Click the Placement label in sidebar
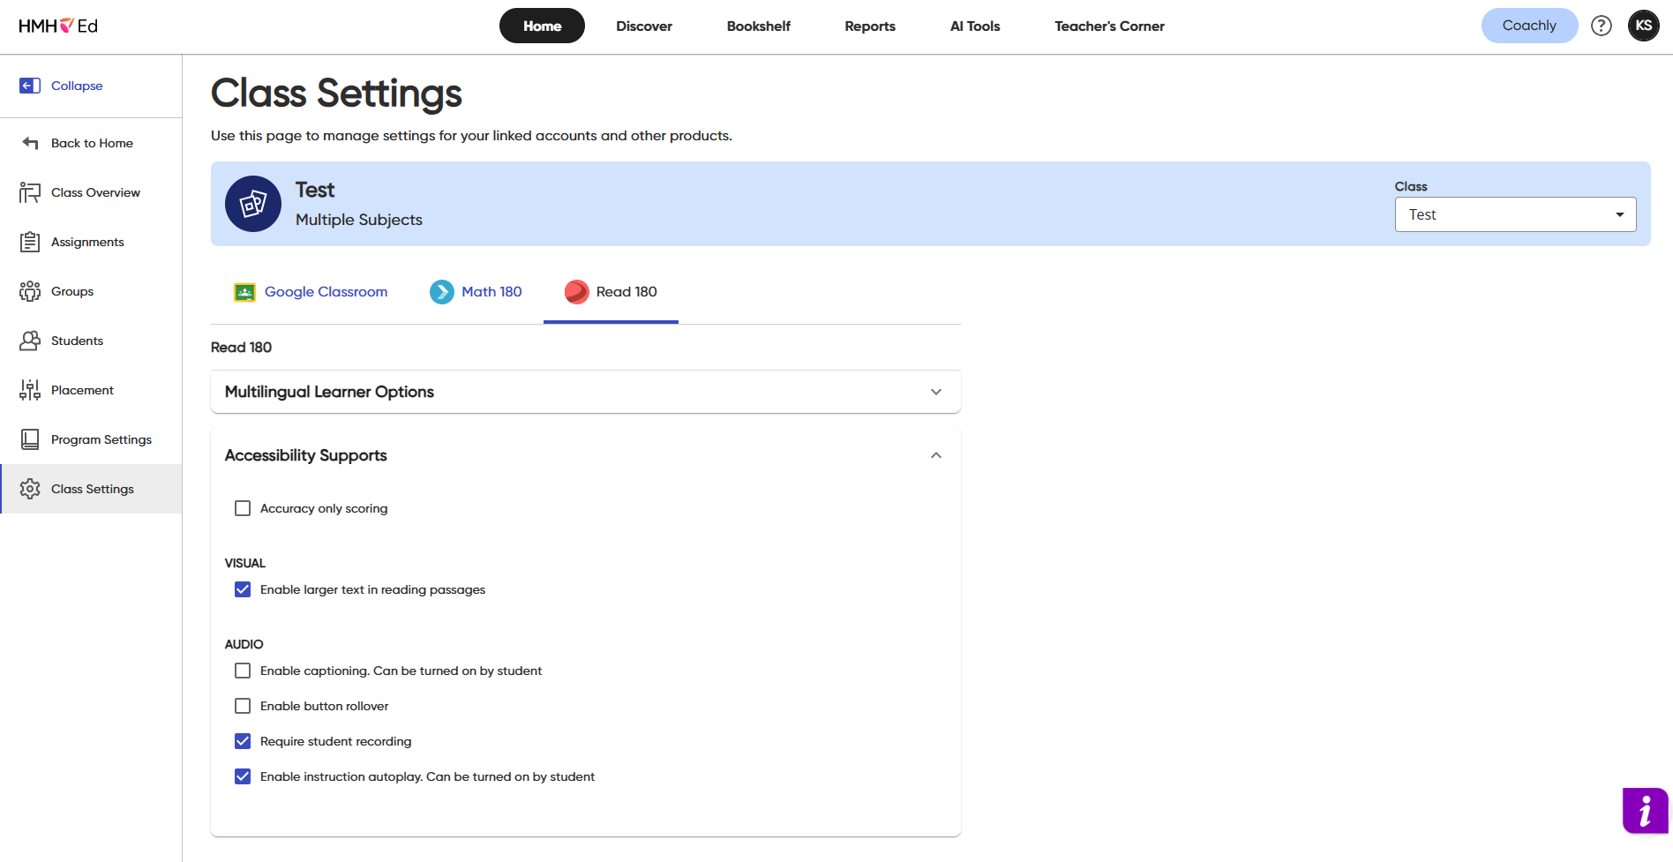This screenshot has height=862, width=1673. [x=82, y=390]
